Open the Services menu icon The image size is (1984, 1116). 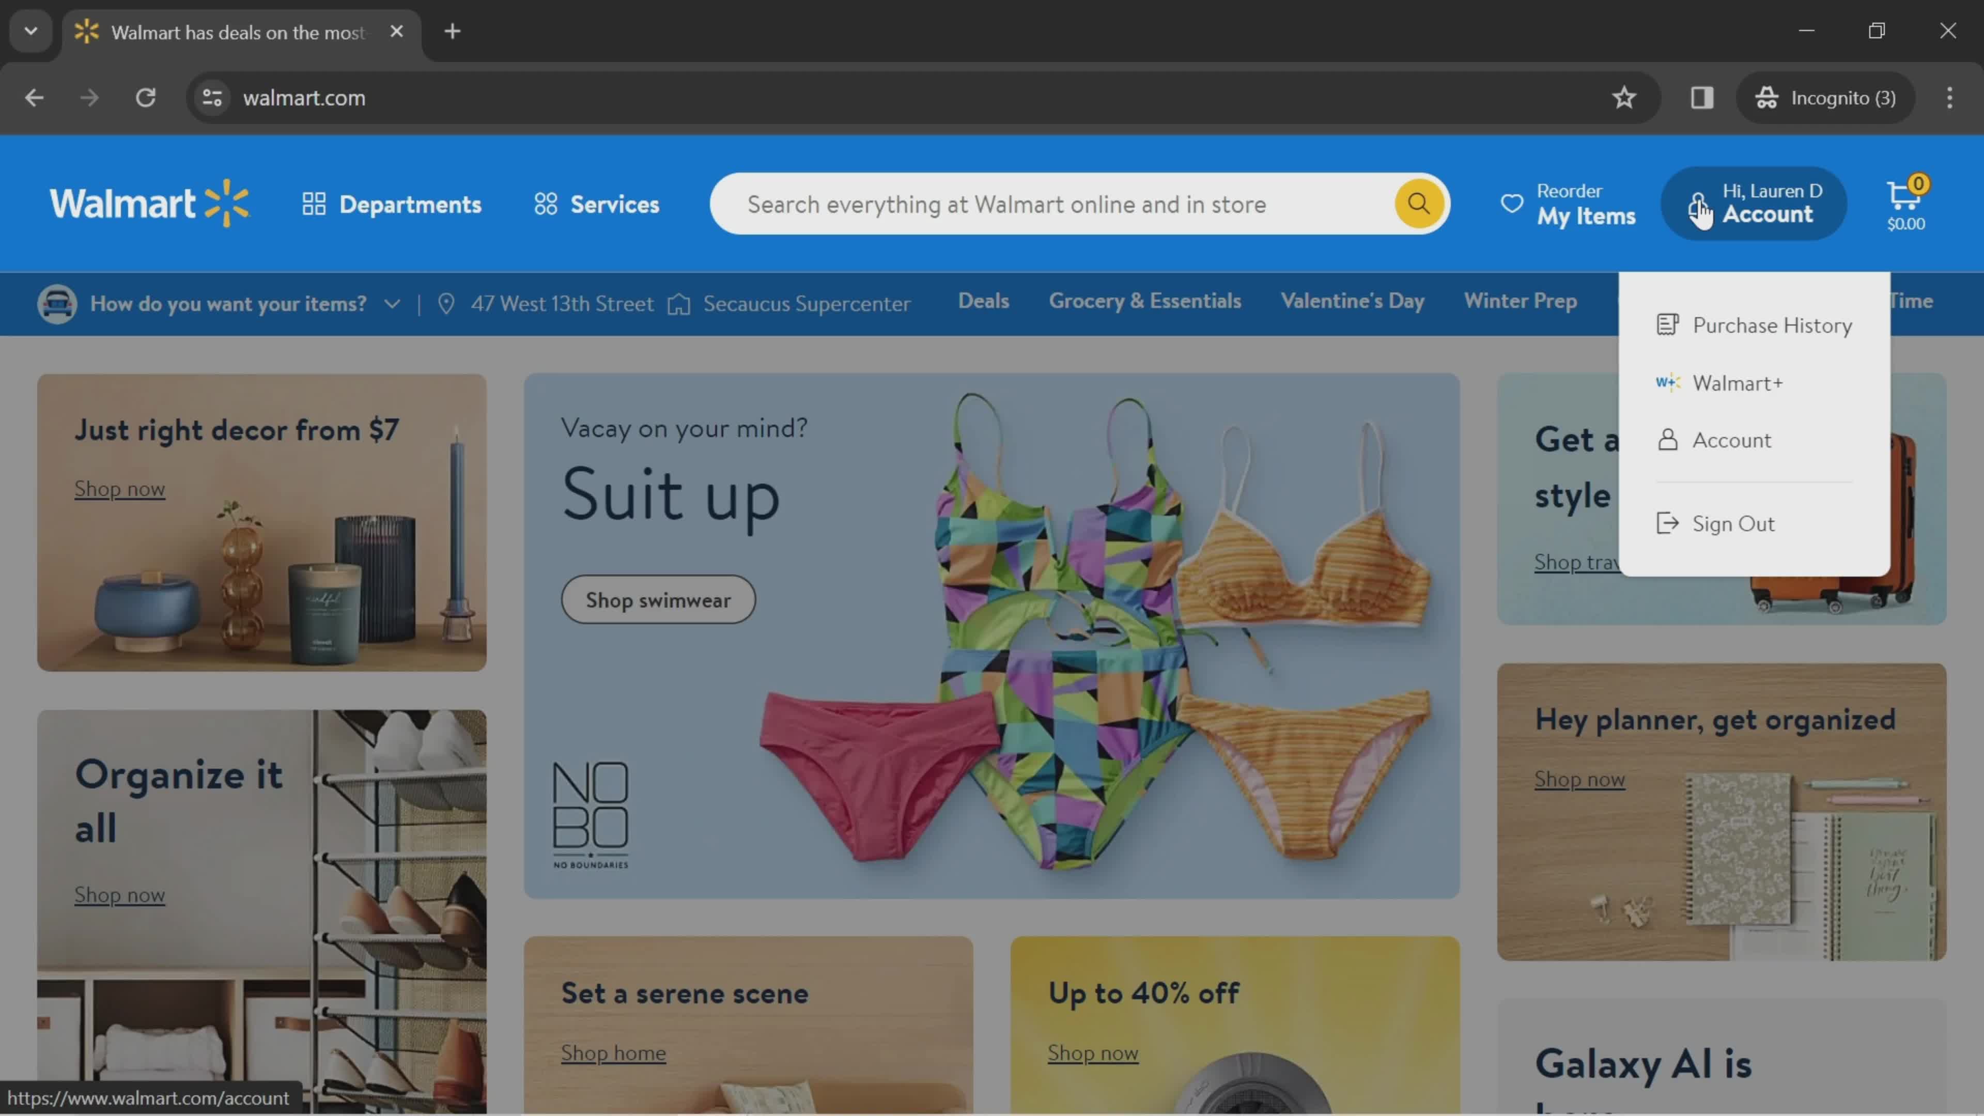(545, 205)
